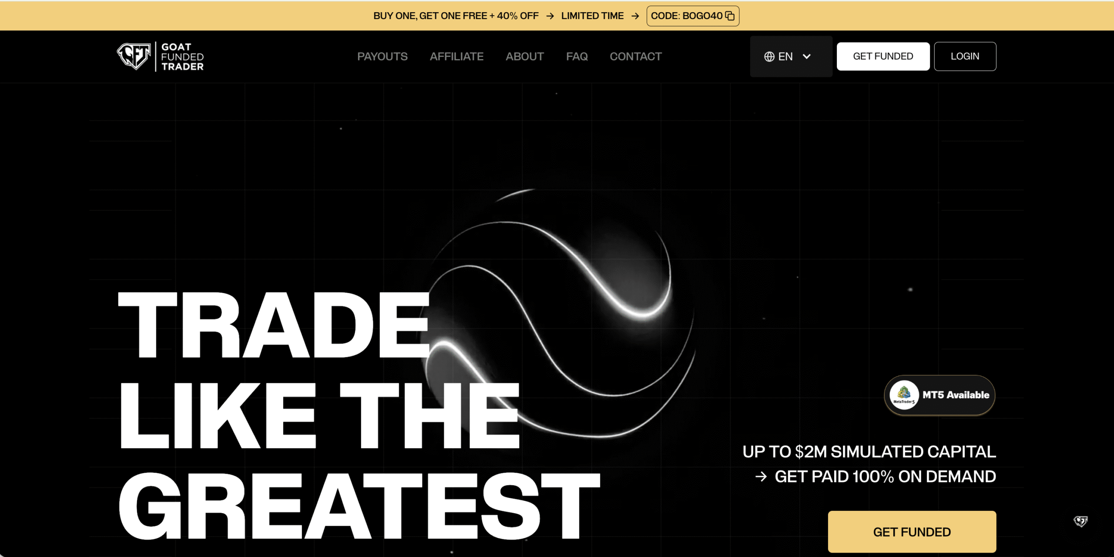
Task: Open the Payouts navigation item
Action: 382,57
